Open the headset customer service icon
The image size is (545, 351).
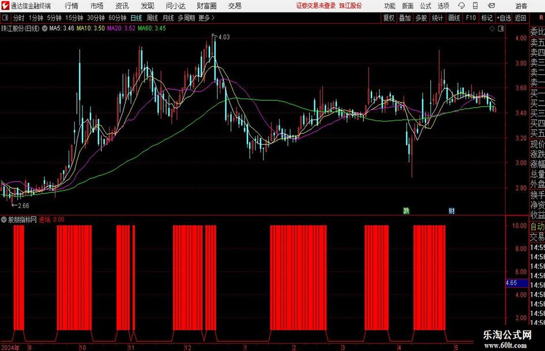point(461,6)
